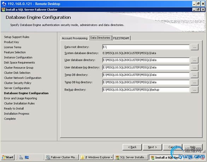Open the FILESTREAM tab
Screen dimensions: 207x162
[121, 38]
